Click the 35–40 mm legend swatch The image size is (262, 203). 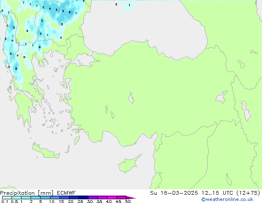click(102, 198)
